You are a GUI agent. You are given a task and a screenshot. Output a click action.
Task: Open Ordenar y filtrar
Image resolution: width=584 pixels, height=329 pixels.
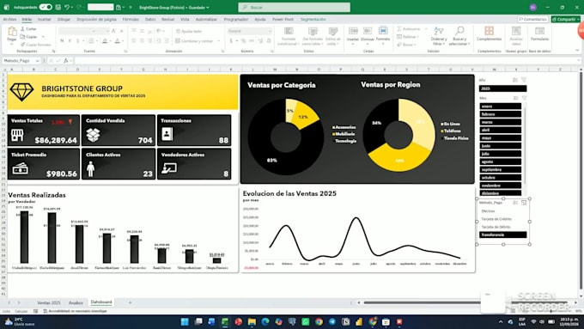tap(439, 36)
